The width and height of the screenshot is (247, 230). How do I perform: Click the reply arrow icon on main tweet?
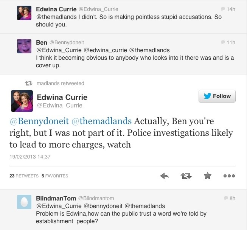165,176
